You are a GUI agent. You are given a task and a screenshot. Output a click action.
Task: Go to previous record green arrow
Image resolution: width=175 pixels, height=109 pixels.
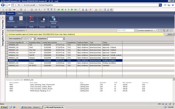click(65, 10)
